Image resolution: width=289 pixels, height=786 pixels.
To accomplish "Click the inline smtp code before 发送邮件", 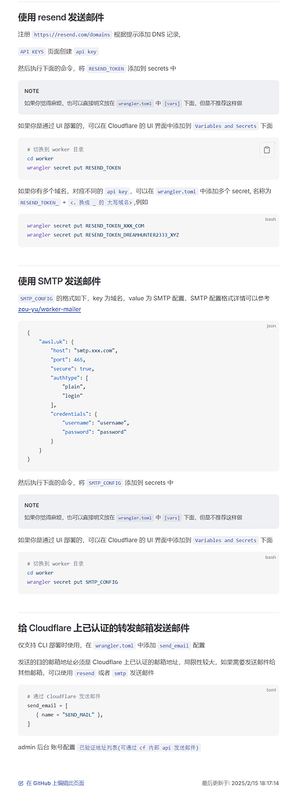I will point(119,674).
